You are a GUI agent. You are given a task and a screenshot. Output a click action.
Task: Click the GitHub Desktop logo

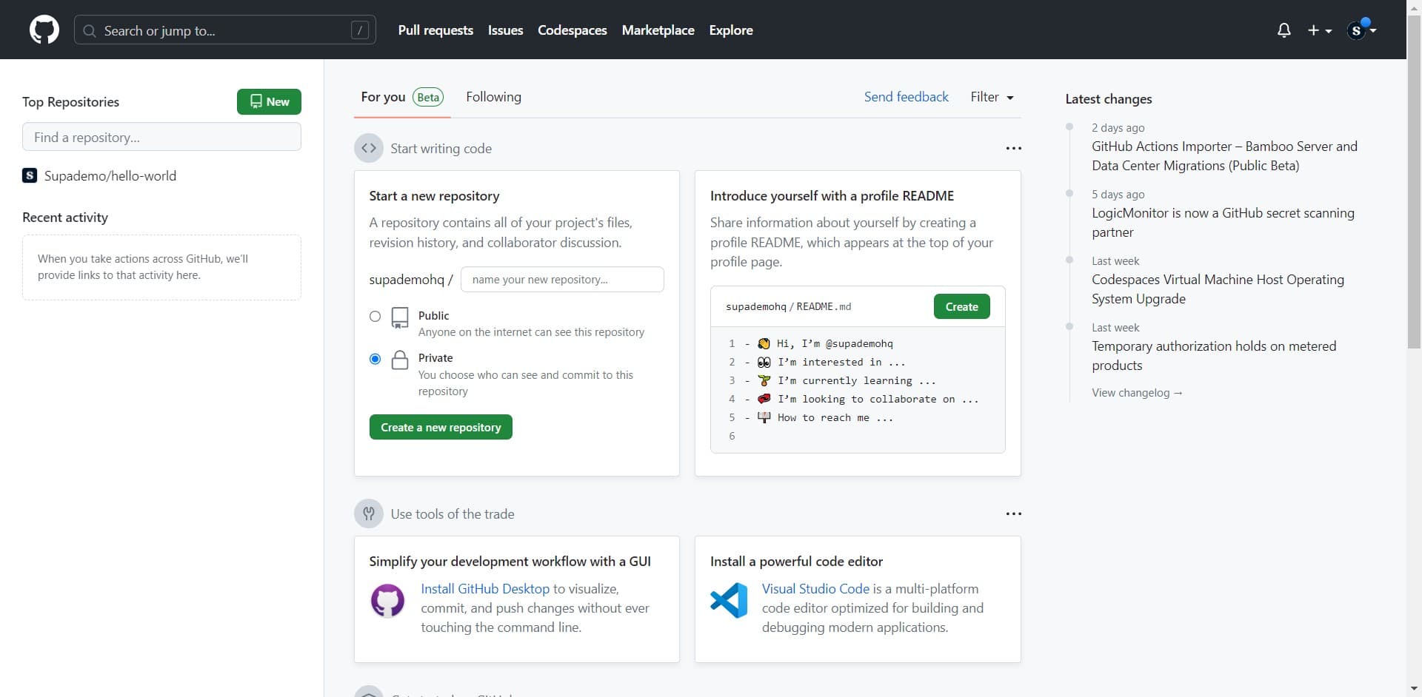pos(387,600)
